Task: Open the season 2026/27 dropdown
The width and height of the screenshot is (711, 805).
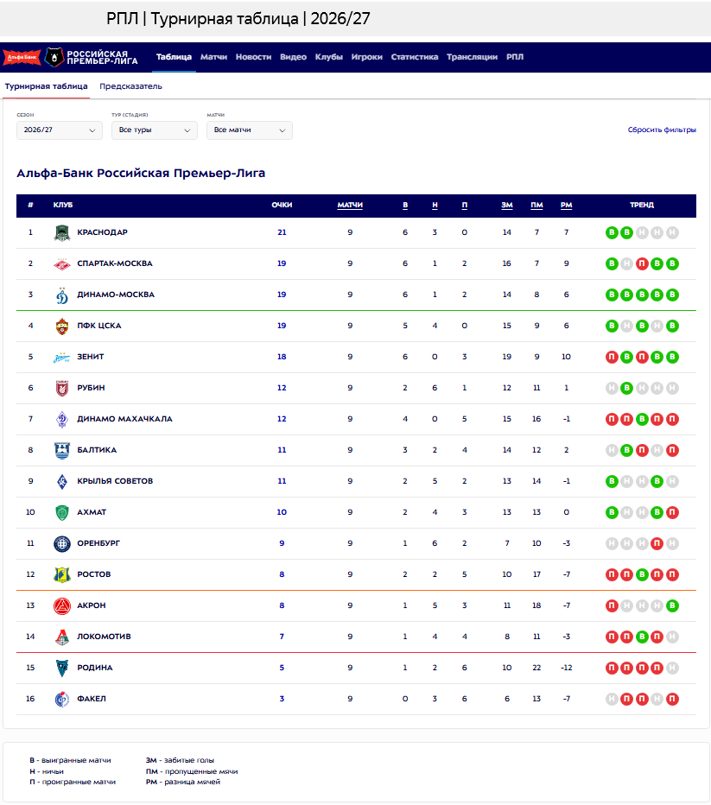Action: 60,130
